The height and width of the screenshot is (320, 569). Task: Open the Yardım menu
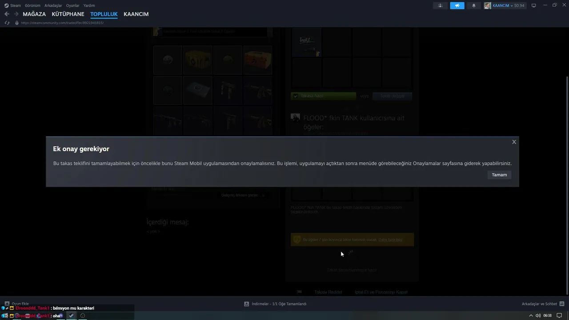[89, 5]
